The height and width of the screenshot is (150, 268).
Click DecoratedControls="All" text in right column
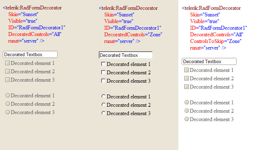[217, 35]
